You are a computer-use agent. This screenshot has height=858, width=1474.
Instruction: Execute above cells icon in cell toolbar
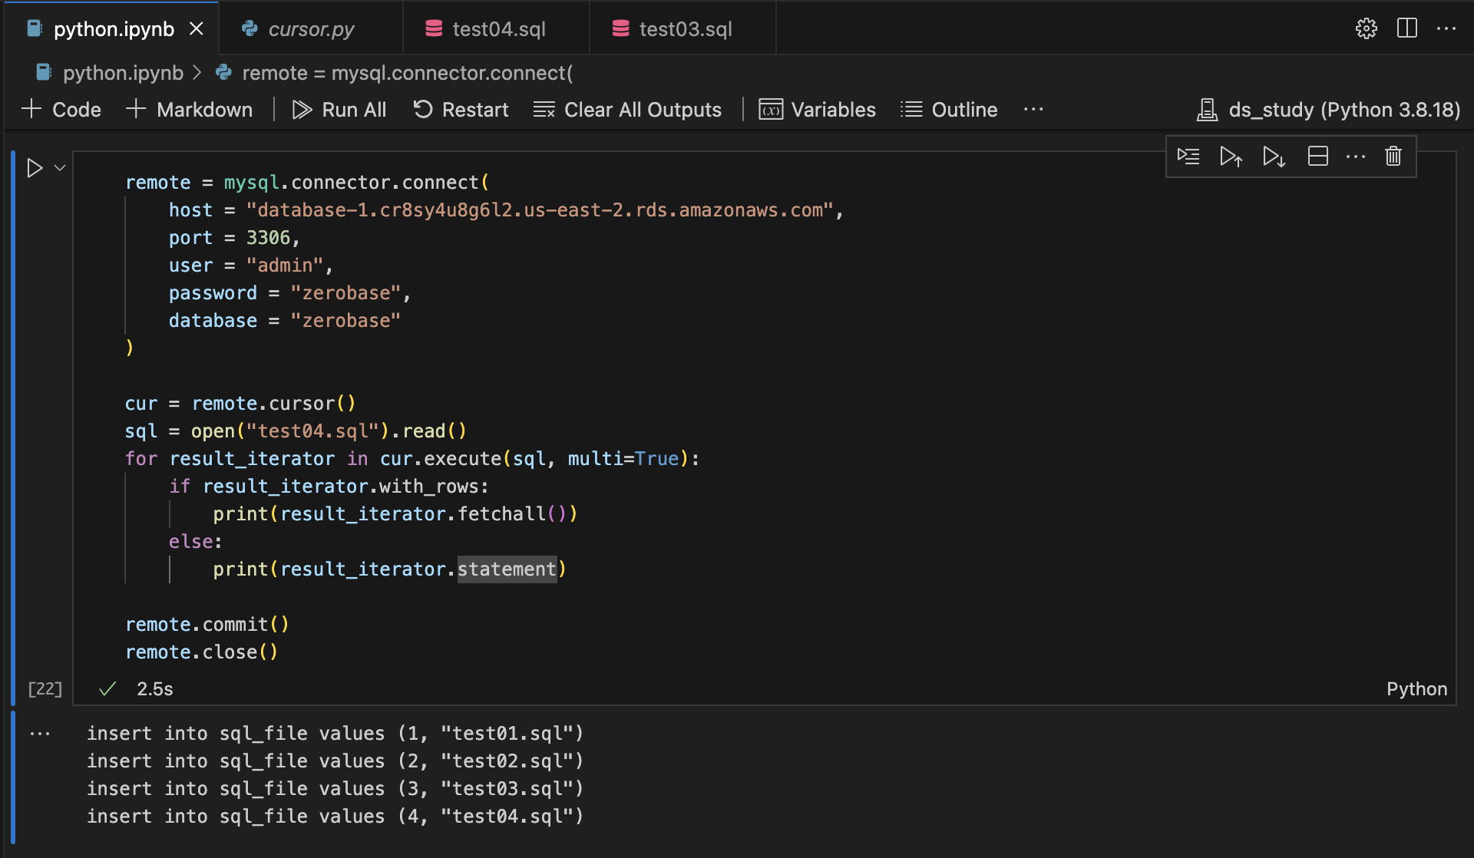(1231, 157)
